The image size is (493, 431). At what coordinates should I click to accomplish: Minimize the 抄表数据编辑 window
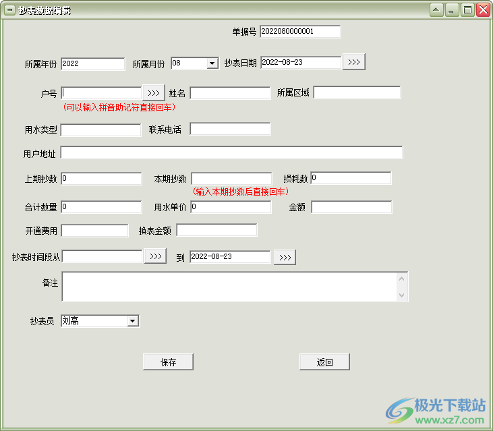click(x=452, y=10)
